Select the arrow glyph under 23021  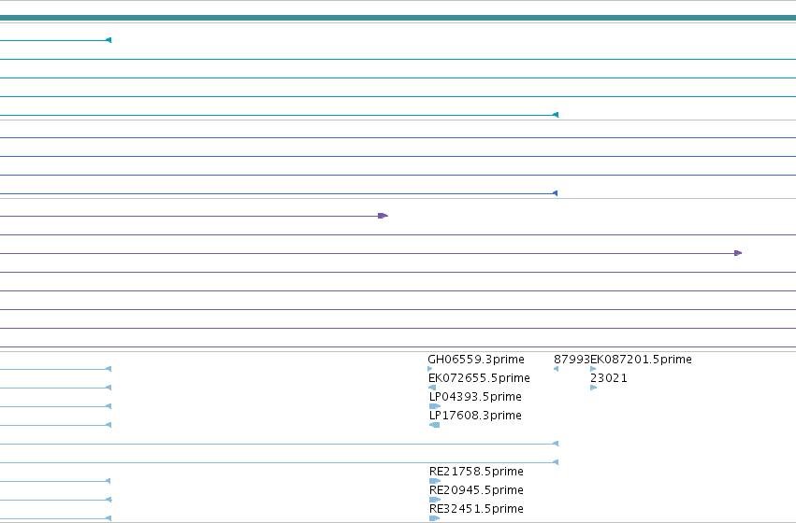tap(593, 388)
